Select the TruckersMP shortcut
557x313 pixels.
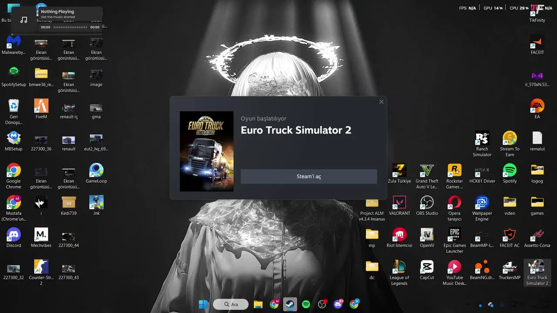click(510, 270)
